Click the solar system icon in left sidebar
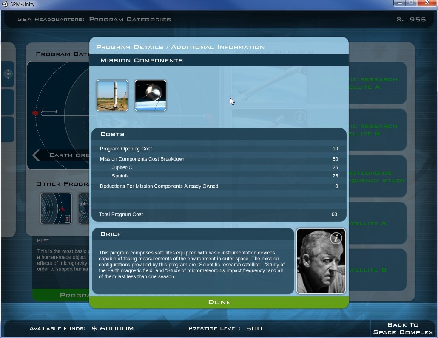This screenshot has width=438, height=338. point(8,74)
